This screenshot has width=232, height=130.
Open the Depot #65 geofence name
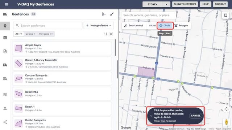click(32, 92)
